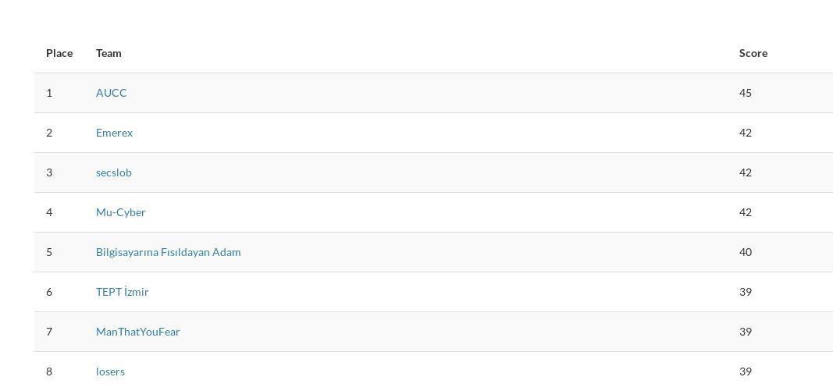This screenshot has width=833, height=391.
Task: Click place number 1 cell
Action: coord(49,93)
